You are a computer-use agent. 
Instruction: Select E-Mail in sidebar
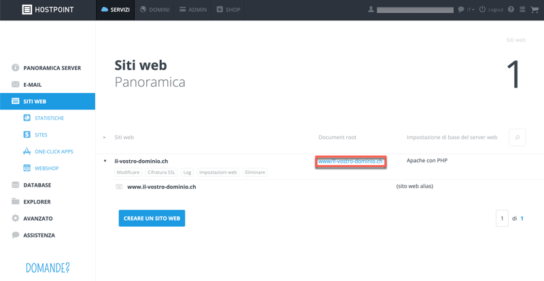(48, 85)
